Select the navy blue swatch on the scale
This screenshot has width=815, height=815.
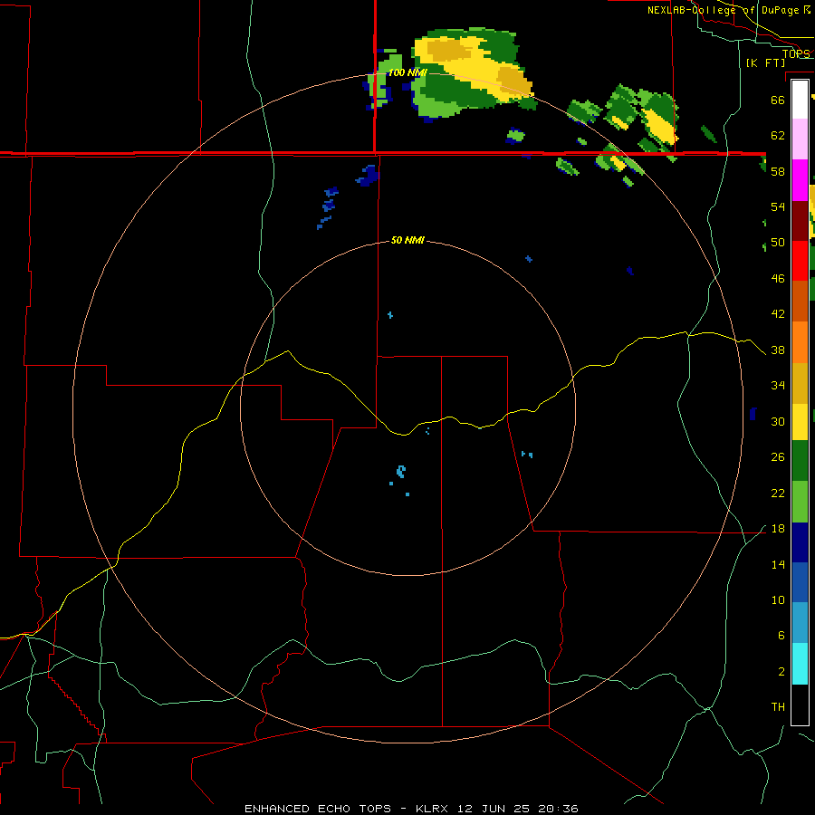(800, 542)
